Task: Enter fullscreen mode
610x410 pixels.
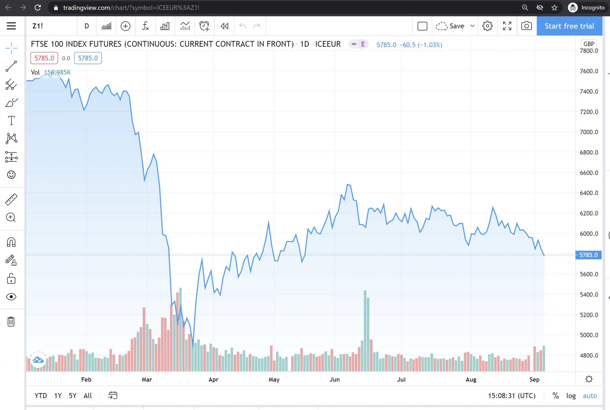Action: tap(507, 26)
